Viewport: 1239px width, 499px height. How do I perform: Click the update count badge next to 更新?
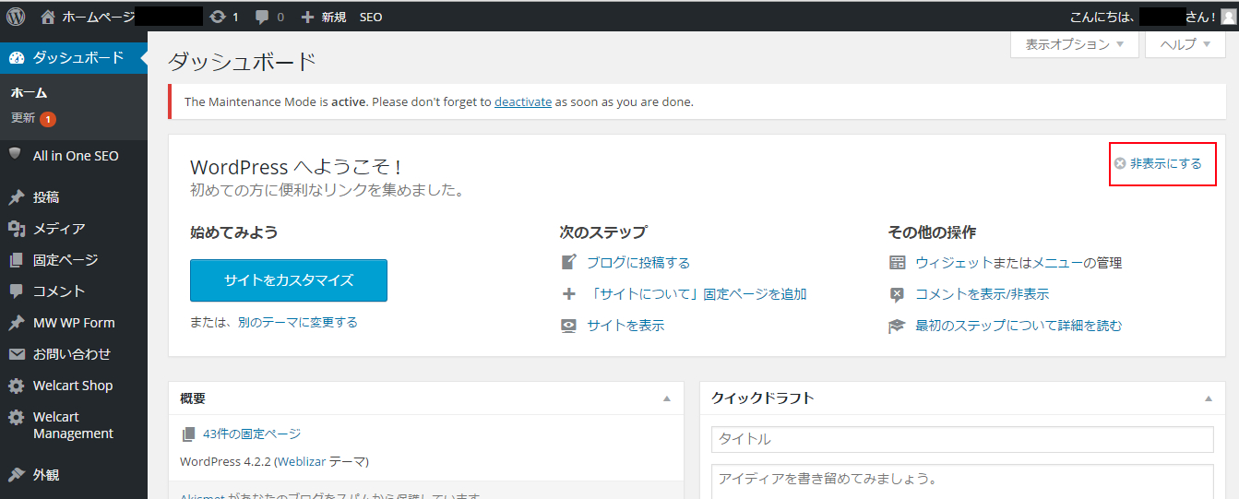coord(48,119)
